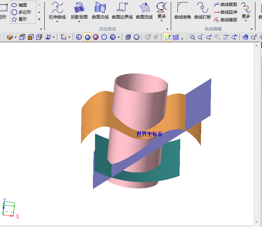Use the 曲线倒角 curve chamfer tool
The height and width of the screenshot is (227, 262).
tap(182, 10)
